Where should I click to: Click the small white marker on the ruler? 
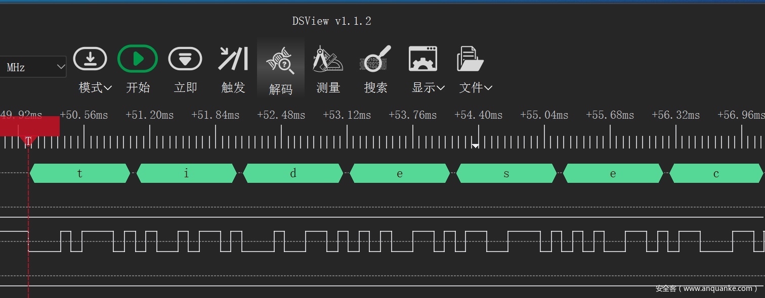click(475, 146)
